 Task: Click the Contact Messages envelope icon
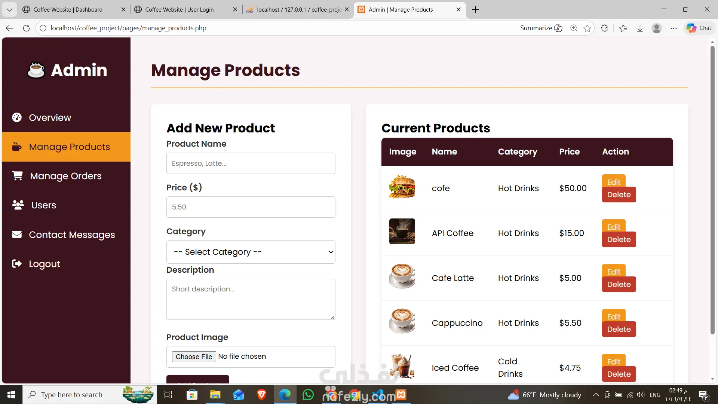click(17, 235)
